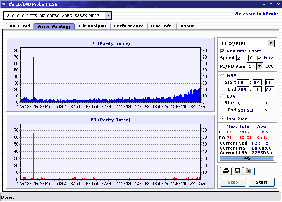The height and width of the screenshot is (202, 282).
Task: Click the folder icon to load chart
Action: 249,171
